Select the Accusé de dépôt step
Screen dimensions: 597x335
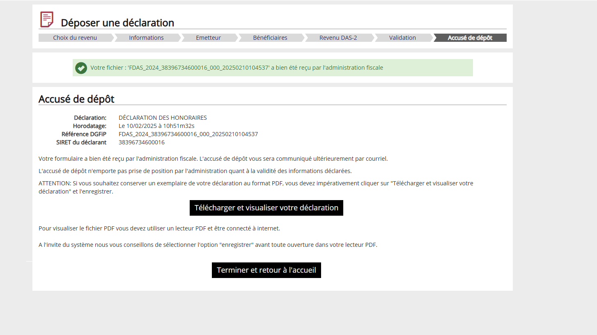point(470,38)
